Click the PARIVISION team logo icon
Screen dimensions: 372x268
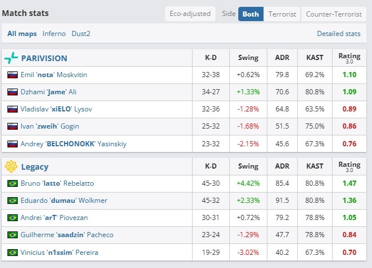[x=11, y=58]
